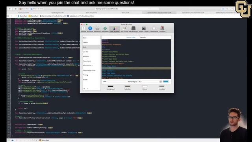252x142 pixels.
Task: Open the font picker icon
Action: pos(160,82)
